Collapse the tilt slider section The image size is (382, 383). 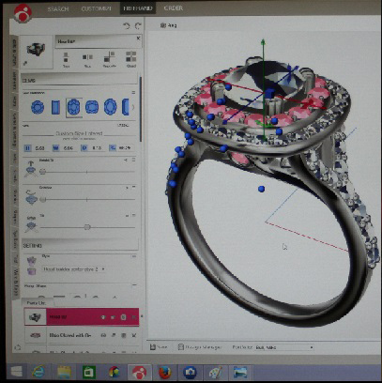point(133,215)
